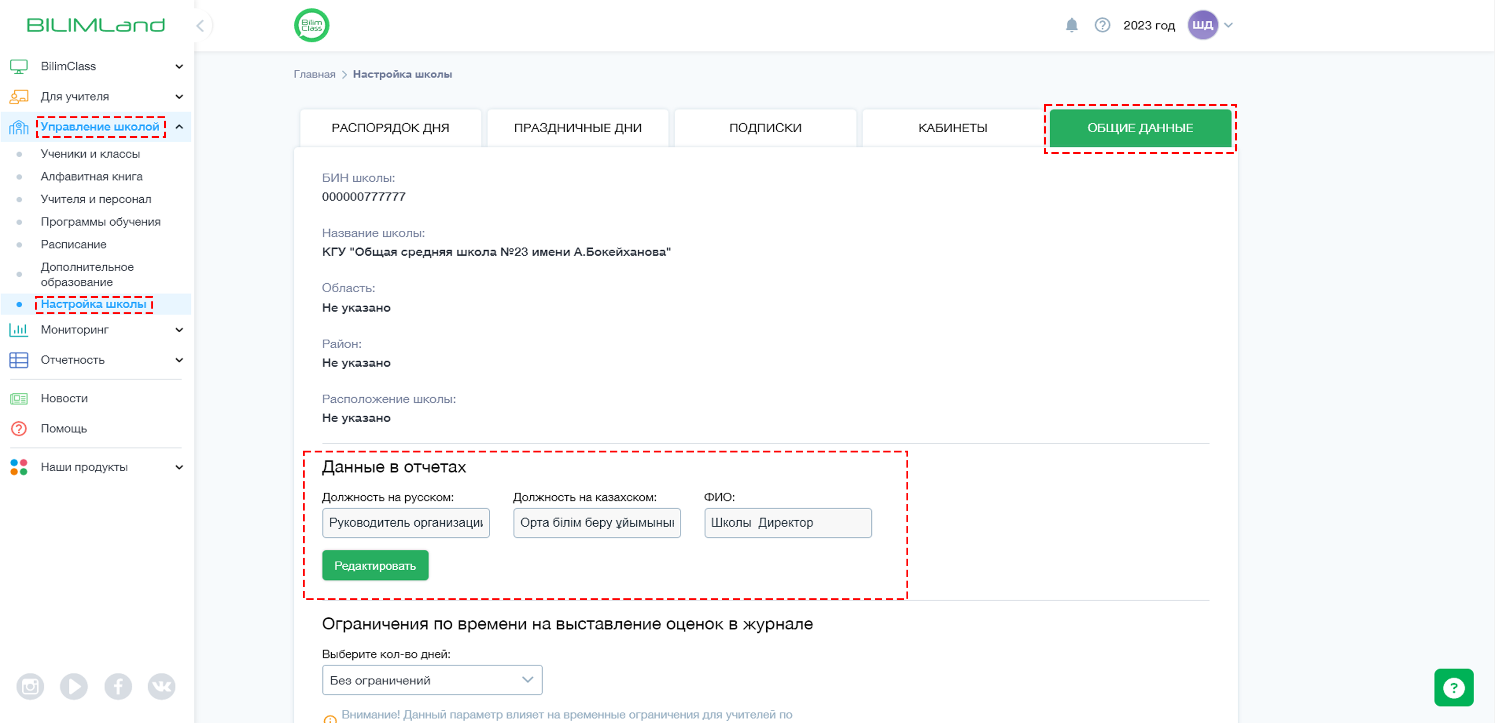Screen dimensions: 1495x723
Task: Open Расписание submenu item
Action: pyautogui.click(x=73, y=244)
